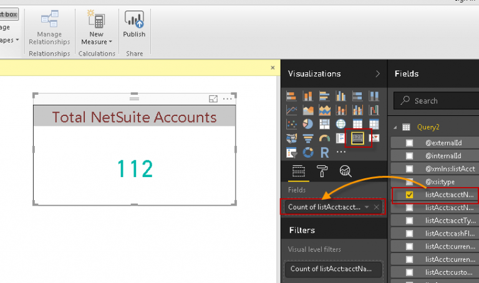Select the Line chart visualization

click(x=291, y=110)
